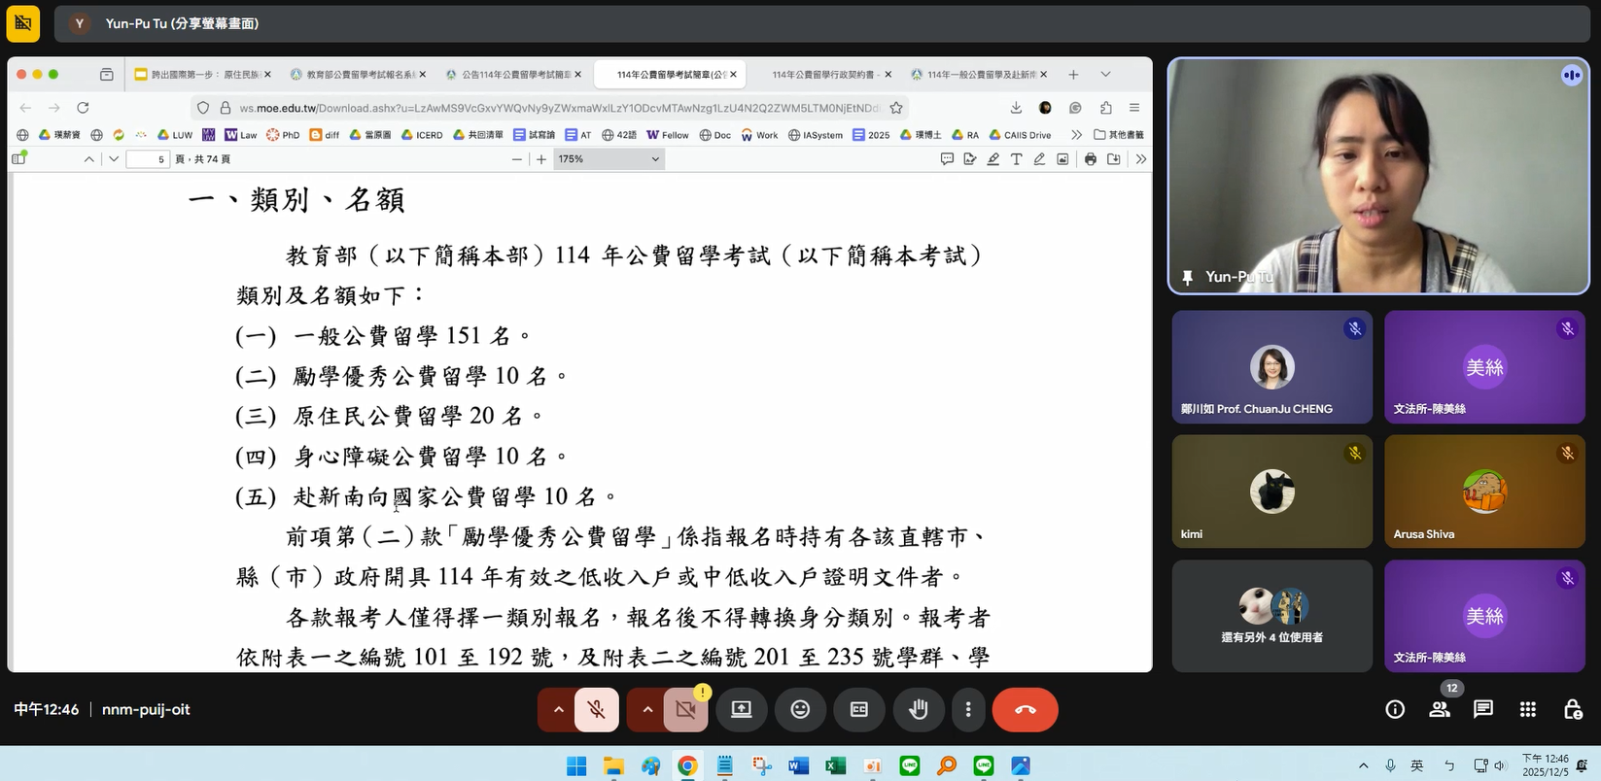Show the participants list panel
Screen dimensions: 1601x781
[1440, 710]
